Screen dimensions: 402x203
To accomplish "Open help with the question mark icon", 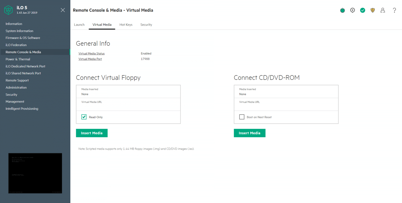I will pos(394,10).
